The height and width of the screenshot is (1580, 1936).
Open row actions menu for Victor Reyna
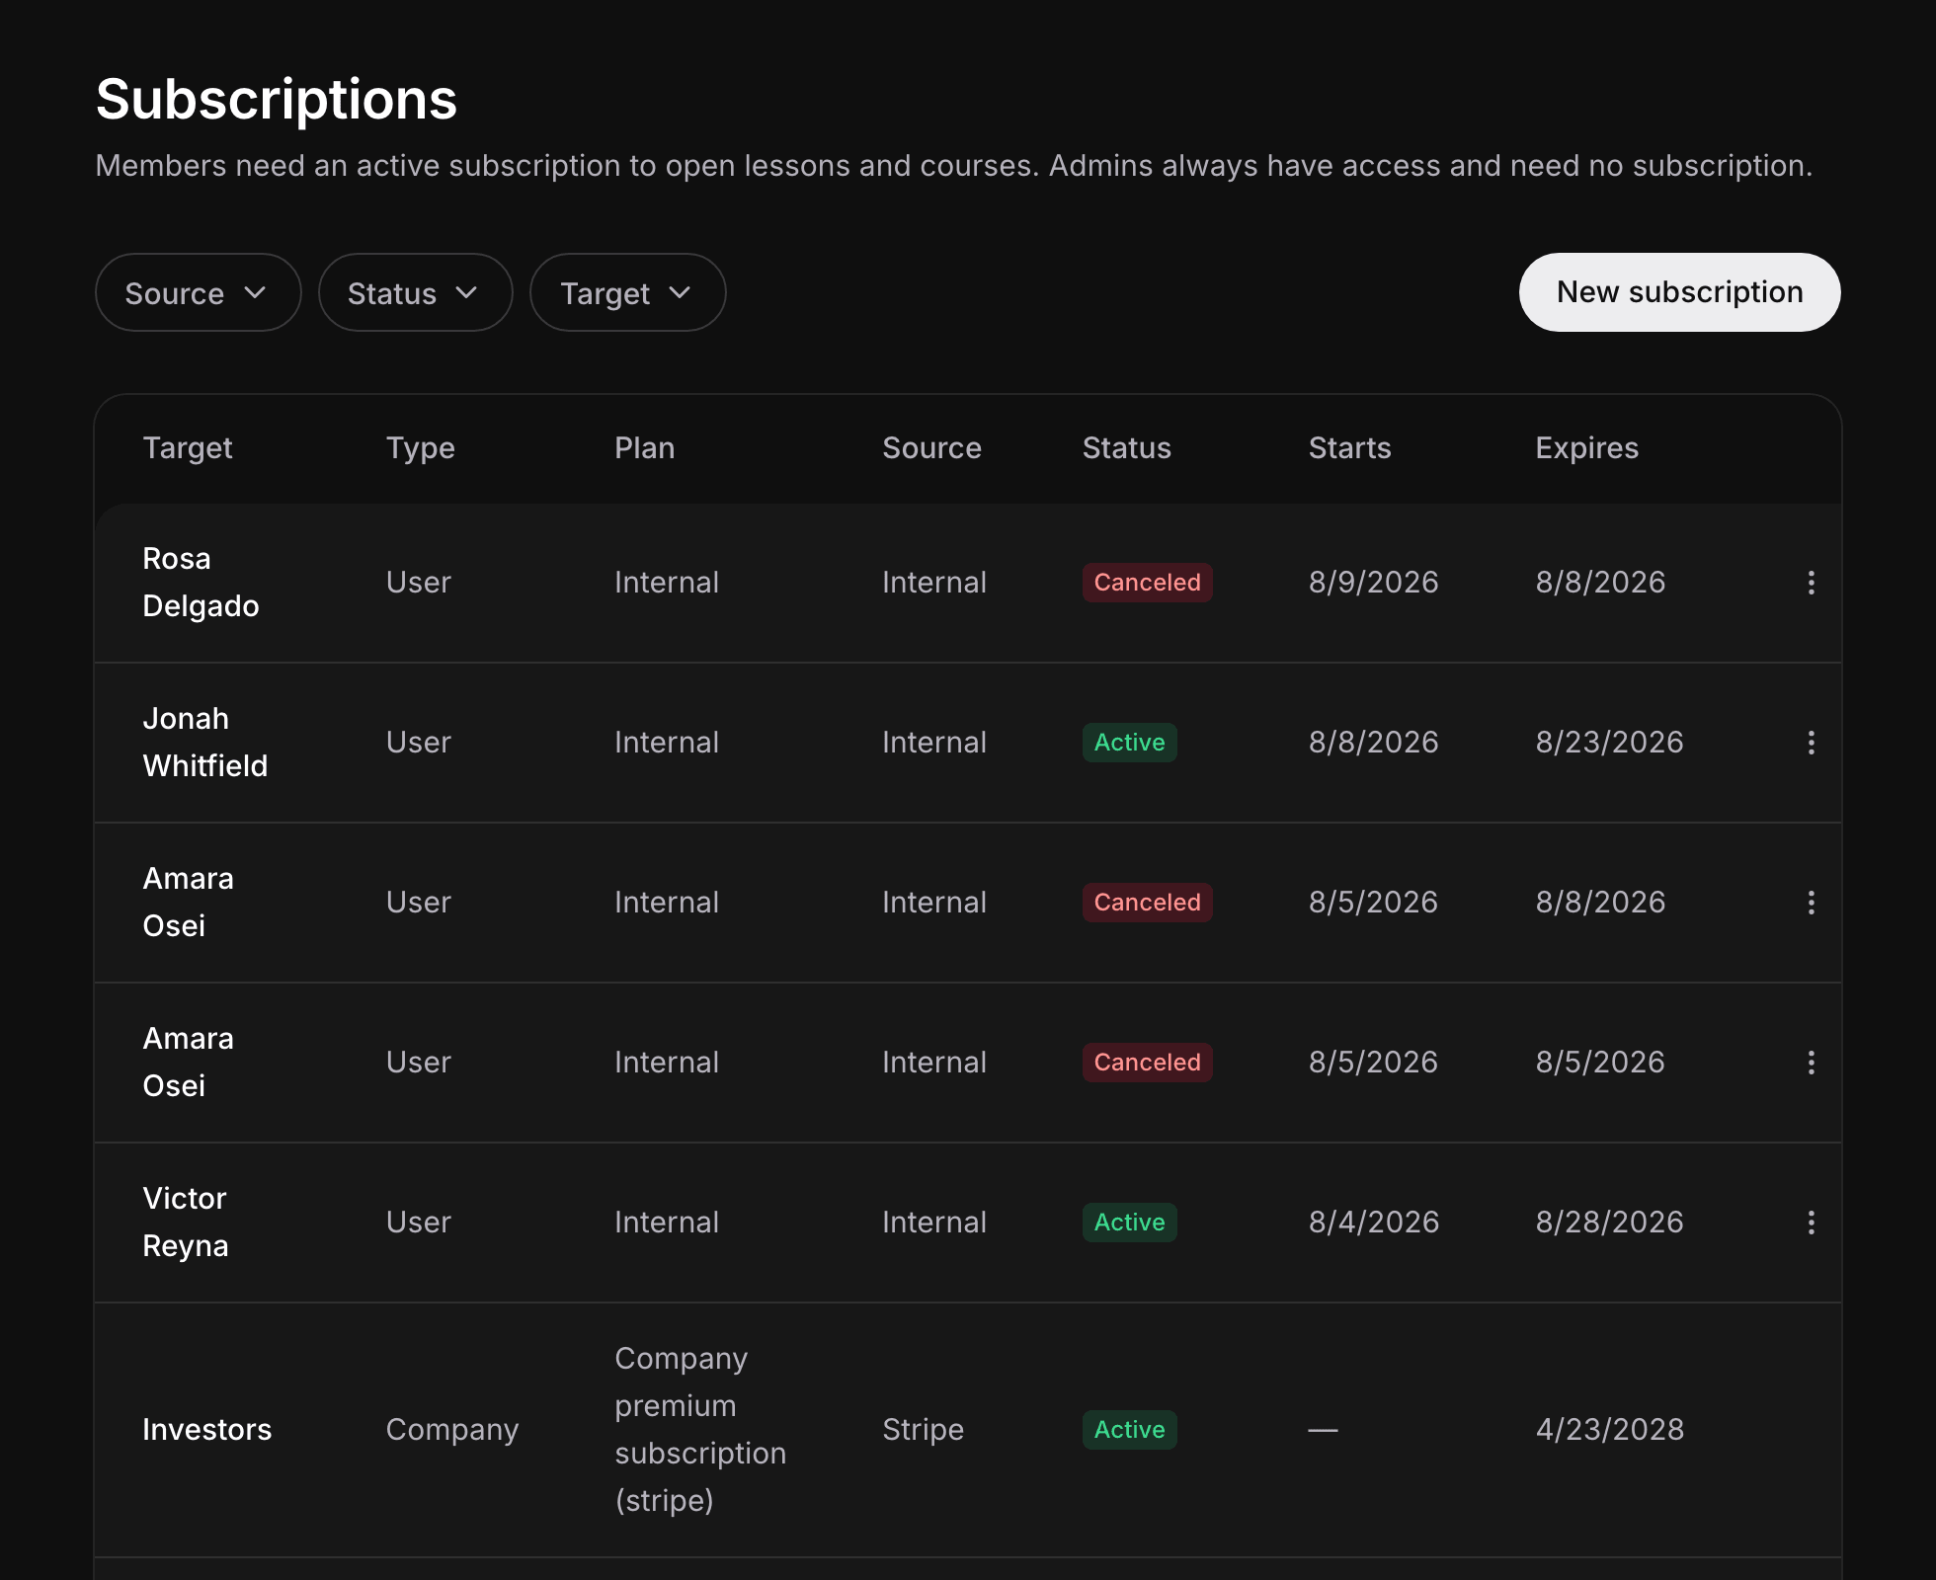pos(1811,1223)
